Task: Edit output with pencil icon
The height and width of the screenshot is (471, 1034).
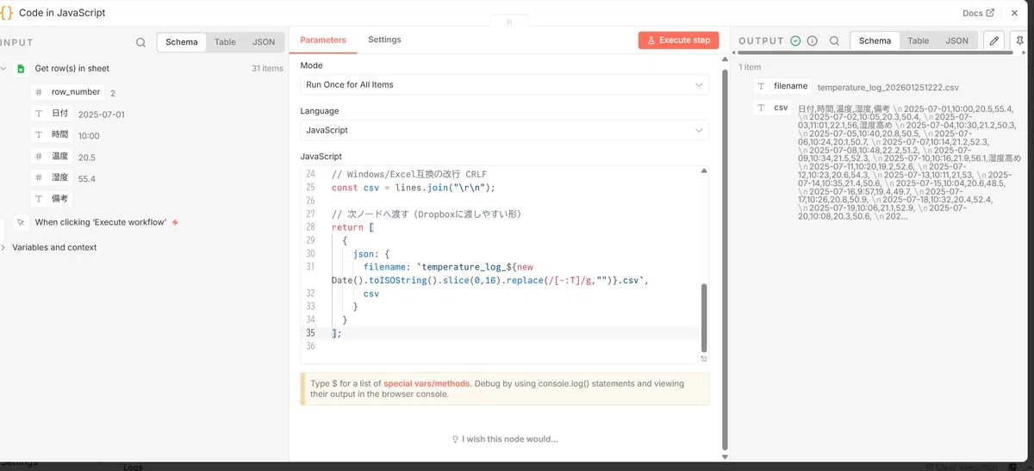Action: point(994,40)
